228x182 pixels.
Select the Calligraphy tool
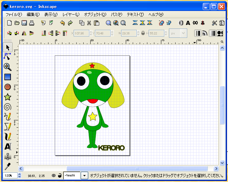tap(8, 137)
